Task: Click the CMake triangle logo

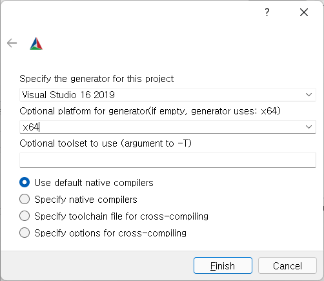Action: pos(36,43)
